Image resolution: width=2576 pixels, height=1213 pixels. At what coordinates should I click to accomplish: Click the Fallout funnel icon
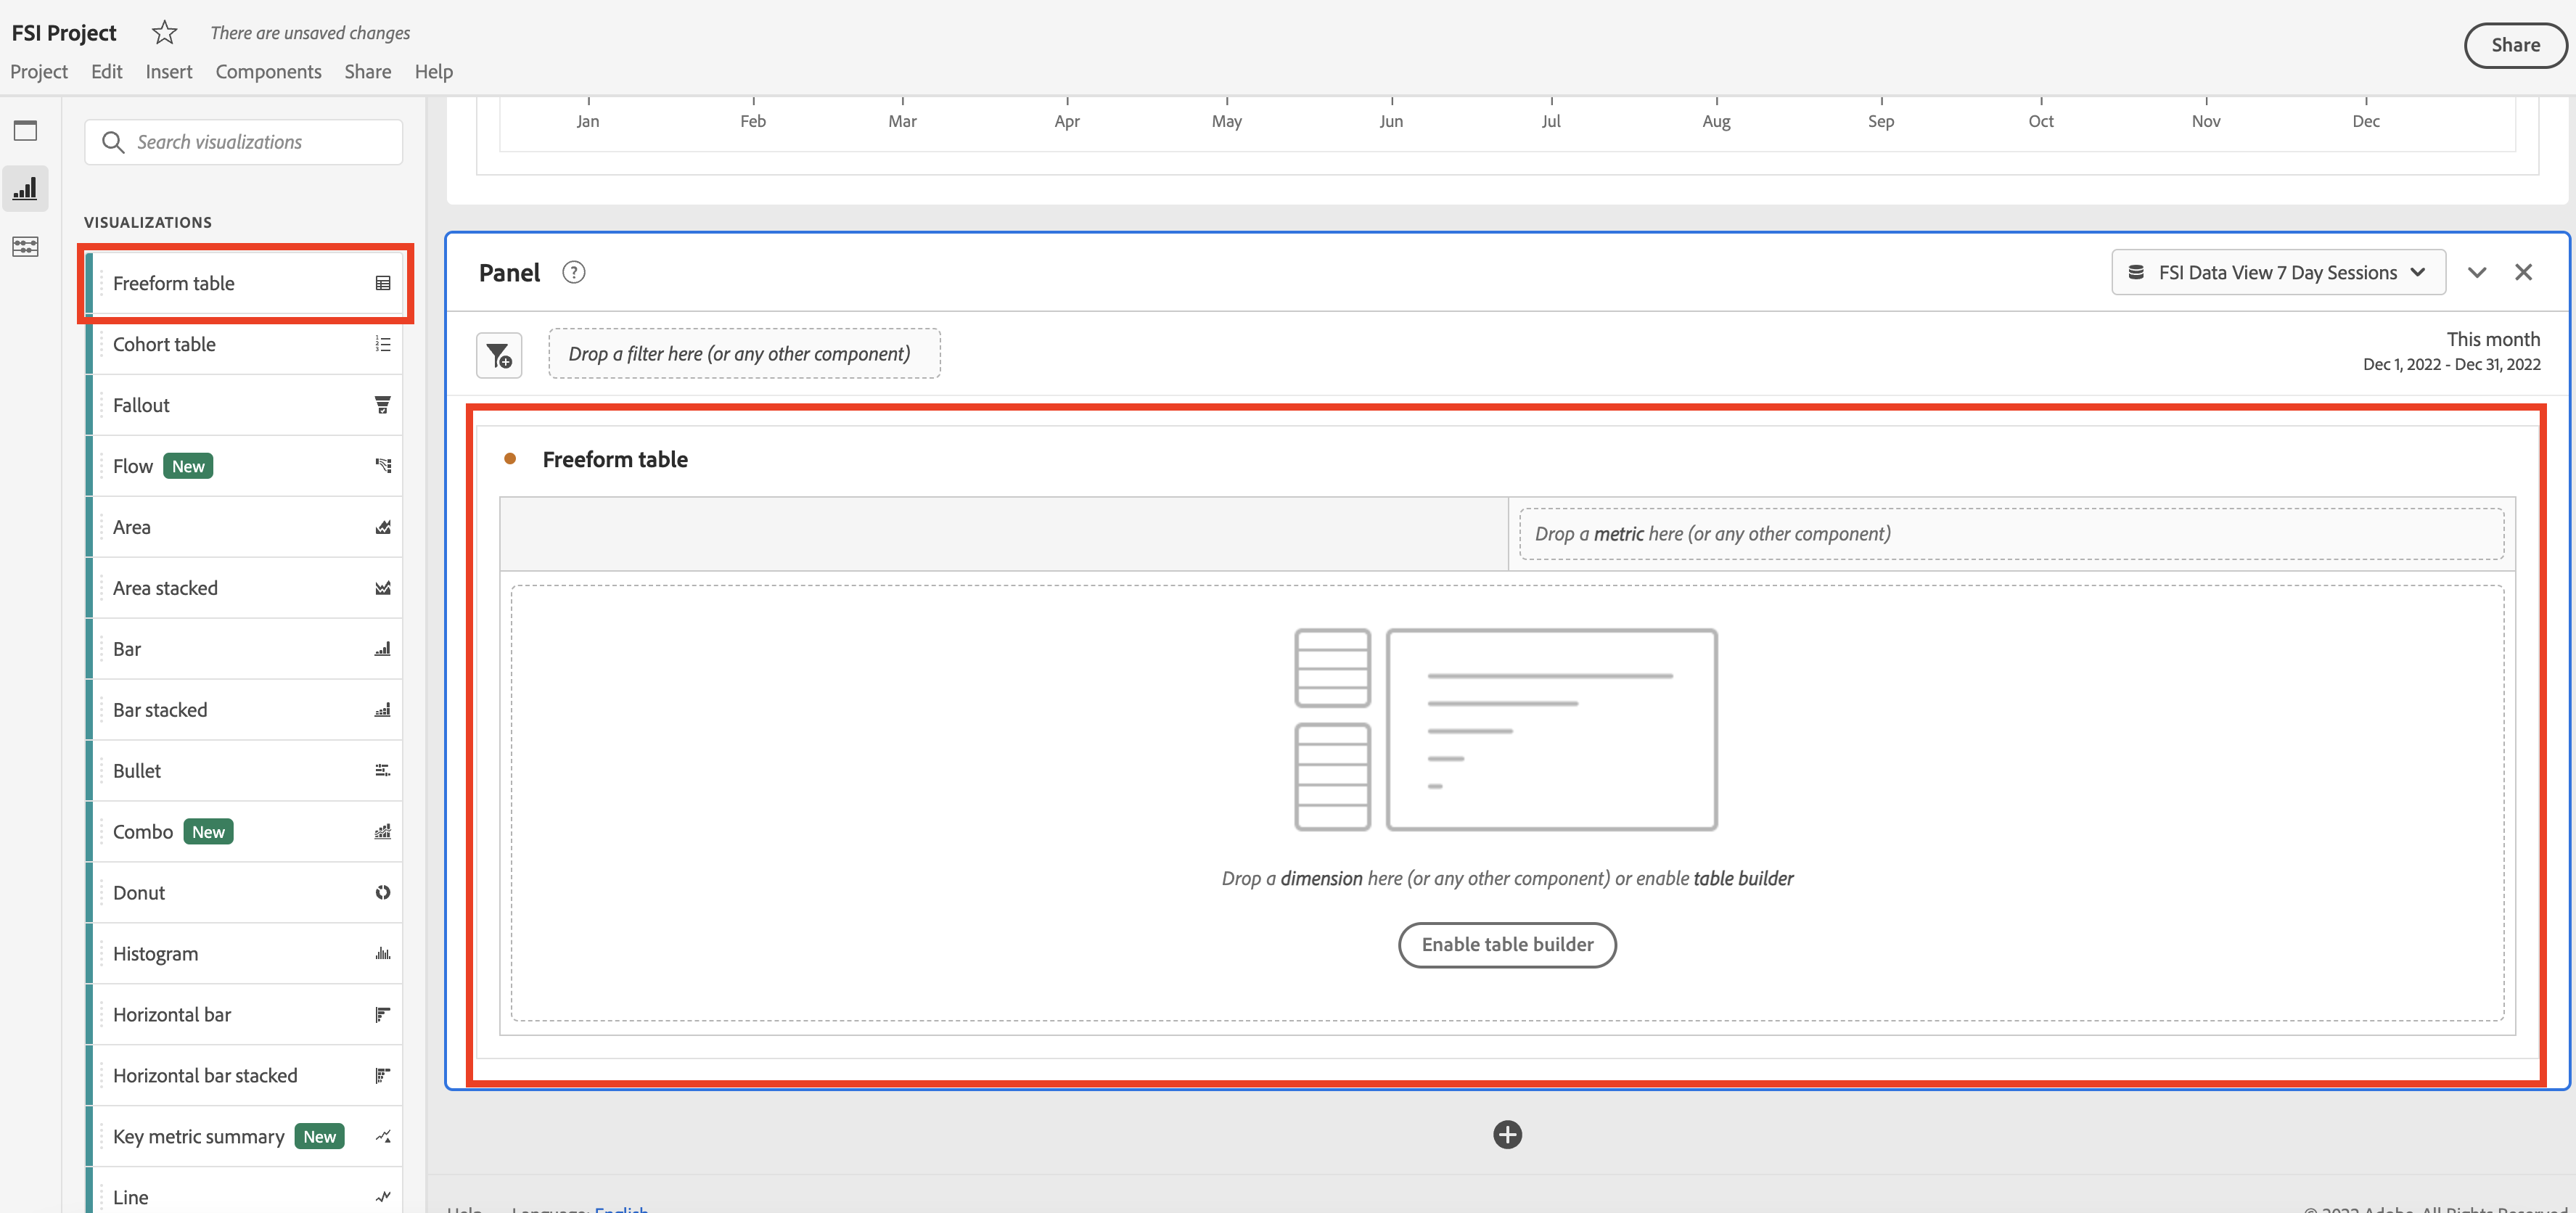(383, 405)
